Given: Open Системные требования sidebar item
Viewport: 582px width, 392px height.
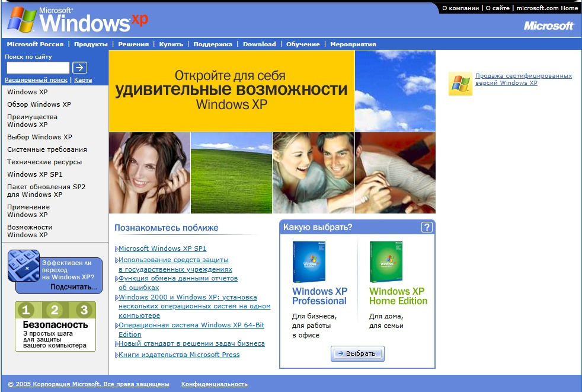Looking at the screenshot, I should tap(47, 149).
